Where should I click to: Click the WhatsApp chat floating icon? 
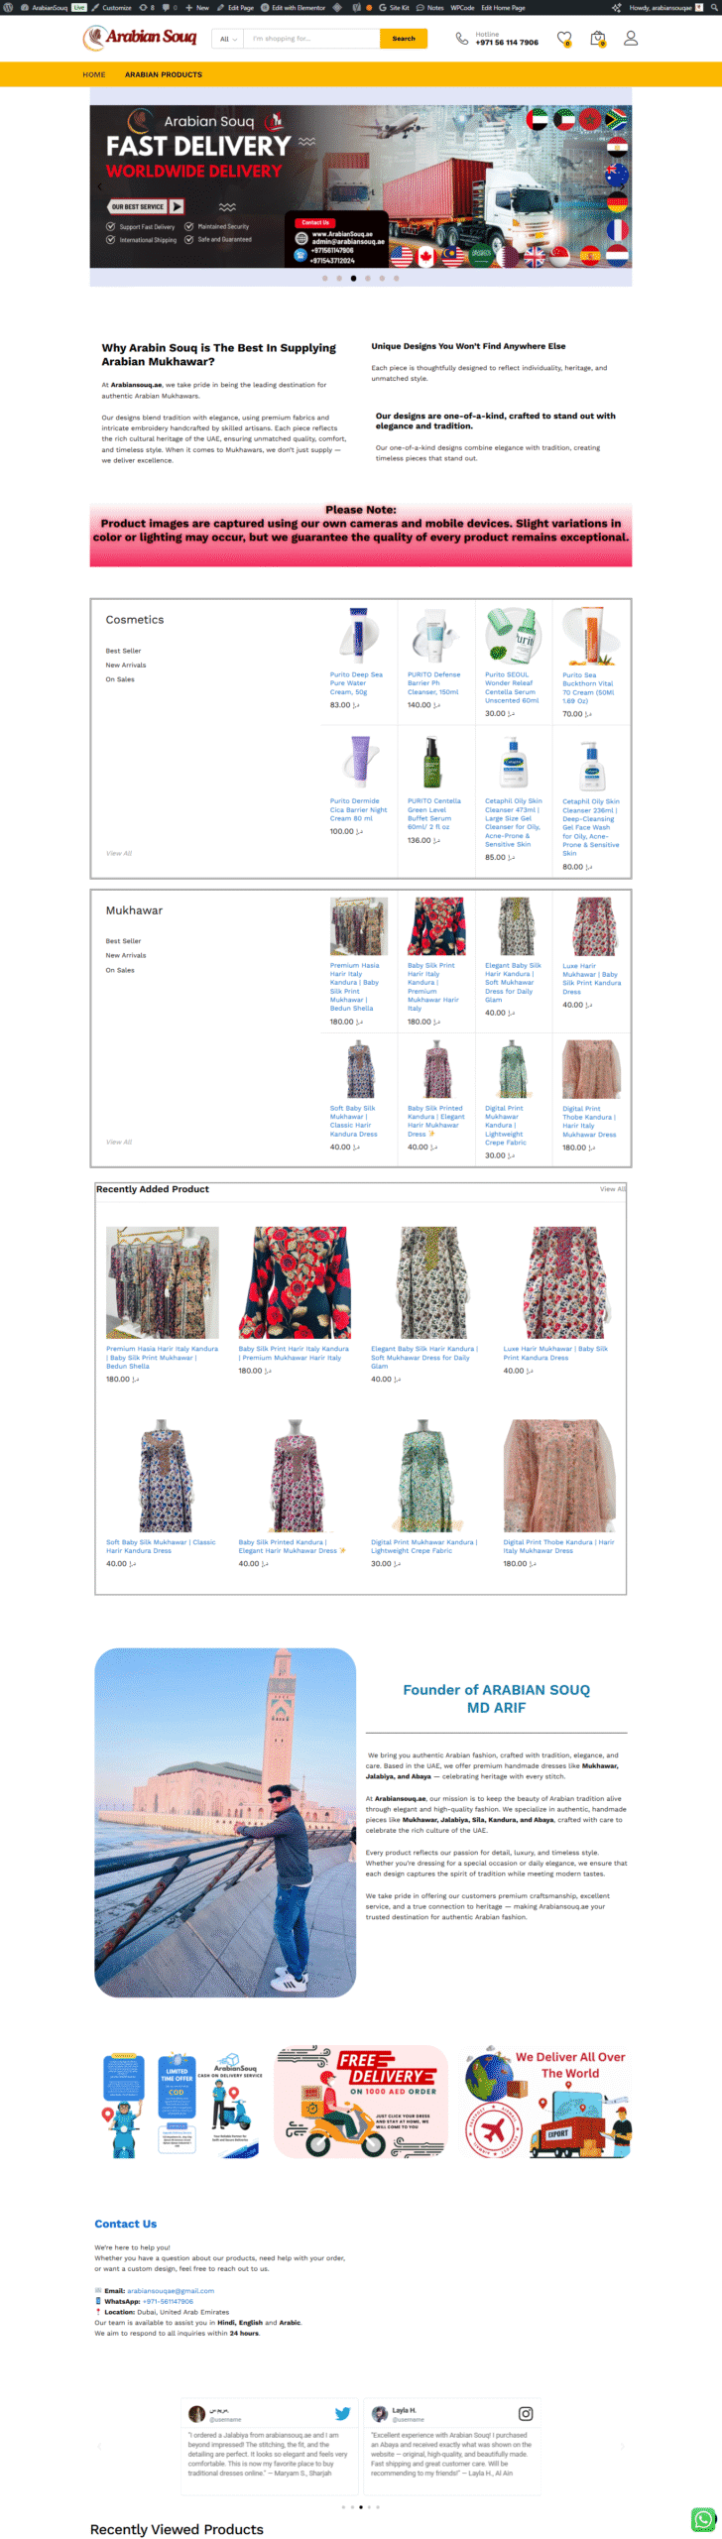point(703,2518)
